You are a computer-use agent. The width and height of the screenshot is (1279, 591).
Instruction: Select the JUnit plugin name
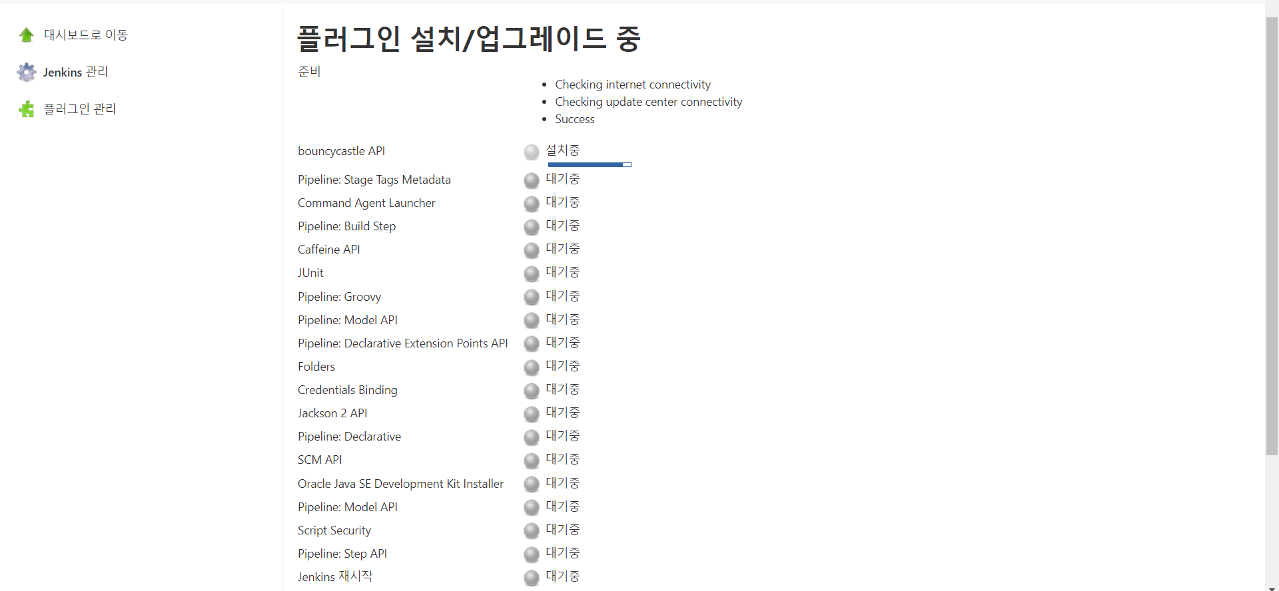(x=310, y=273)
